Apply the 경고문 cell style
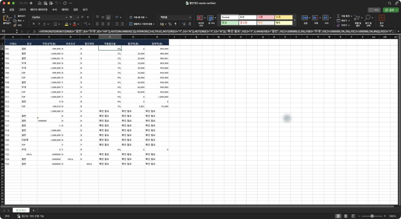 coord(248,23)
